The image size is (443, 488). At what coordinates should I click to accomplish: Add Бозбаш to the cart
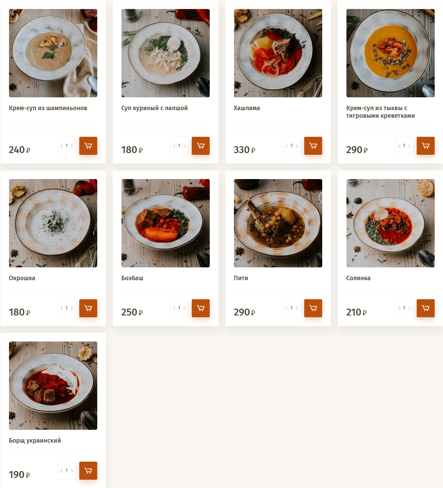pos(201,308)
